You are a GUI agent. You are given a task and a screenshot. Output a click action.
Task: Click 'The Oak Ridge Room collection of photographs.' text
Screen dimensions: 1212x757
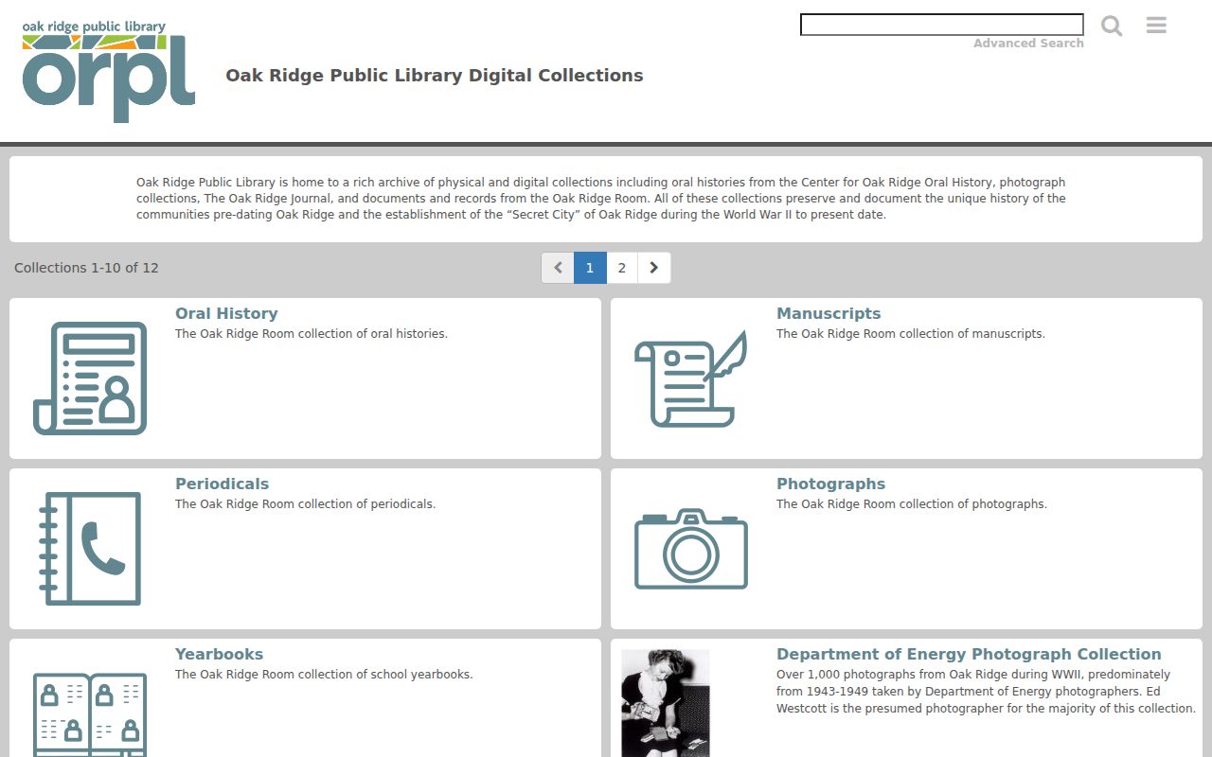pyautogui.click(x=912, y=504)
